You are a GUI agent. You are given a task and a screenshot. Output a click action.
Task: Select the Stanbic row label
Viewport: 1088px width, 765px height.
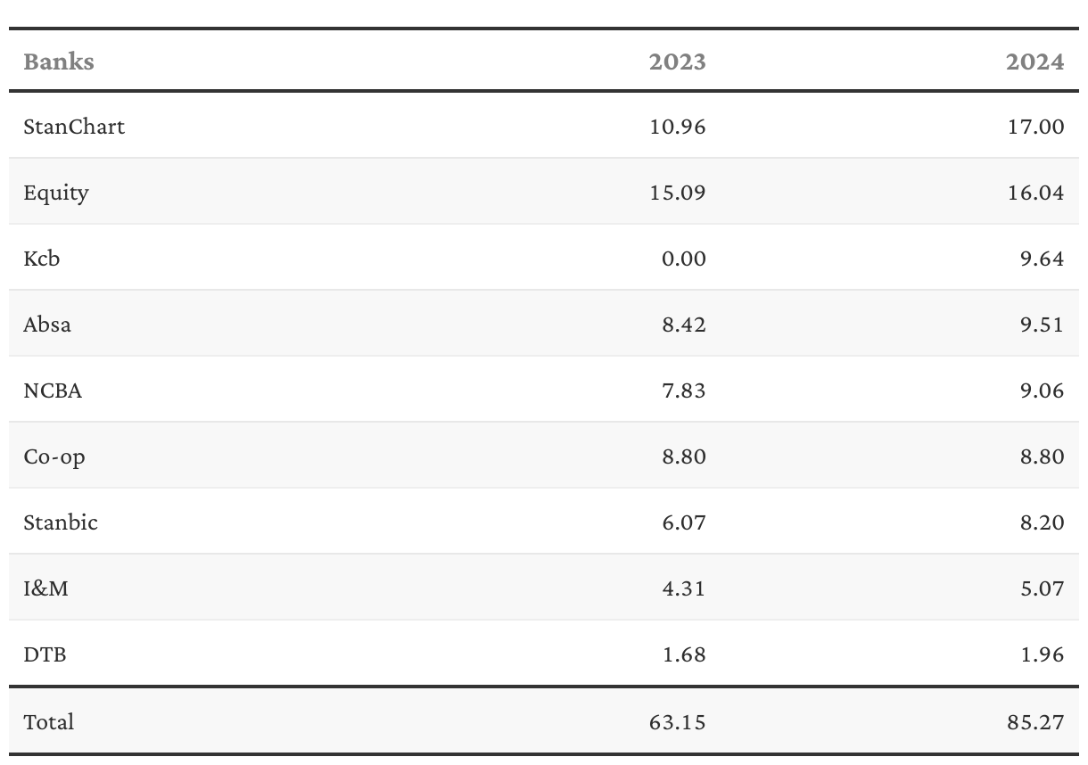click(x=61, y=522)
